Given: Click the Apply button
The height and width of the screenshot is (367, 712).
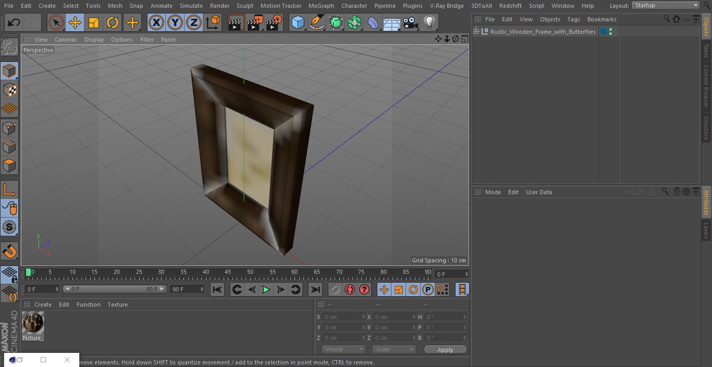Looking at the screenshot, I should [x=445, y=350].
